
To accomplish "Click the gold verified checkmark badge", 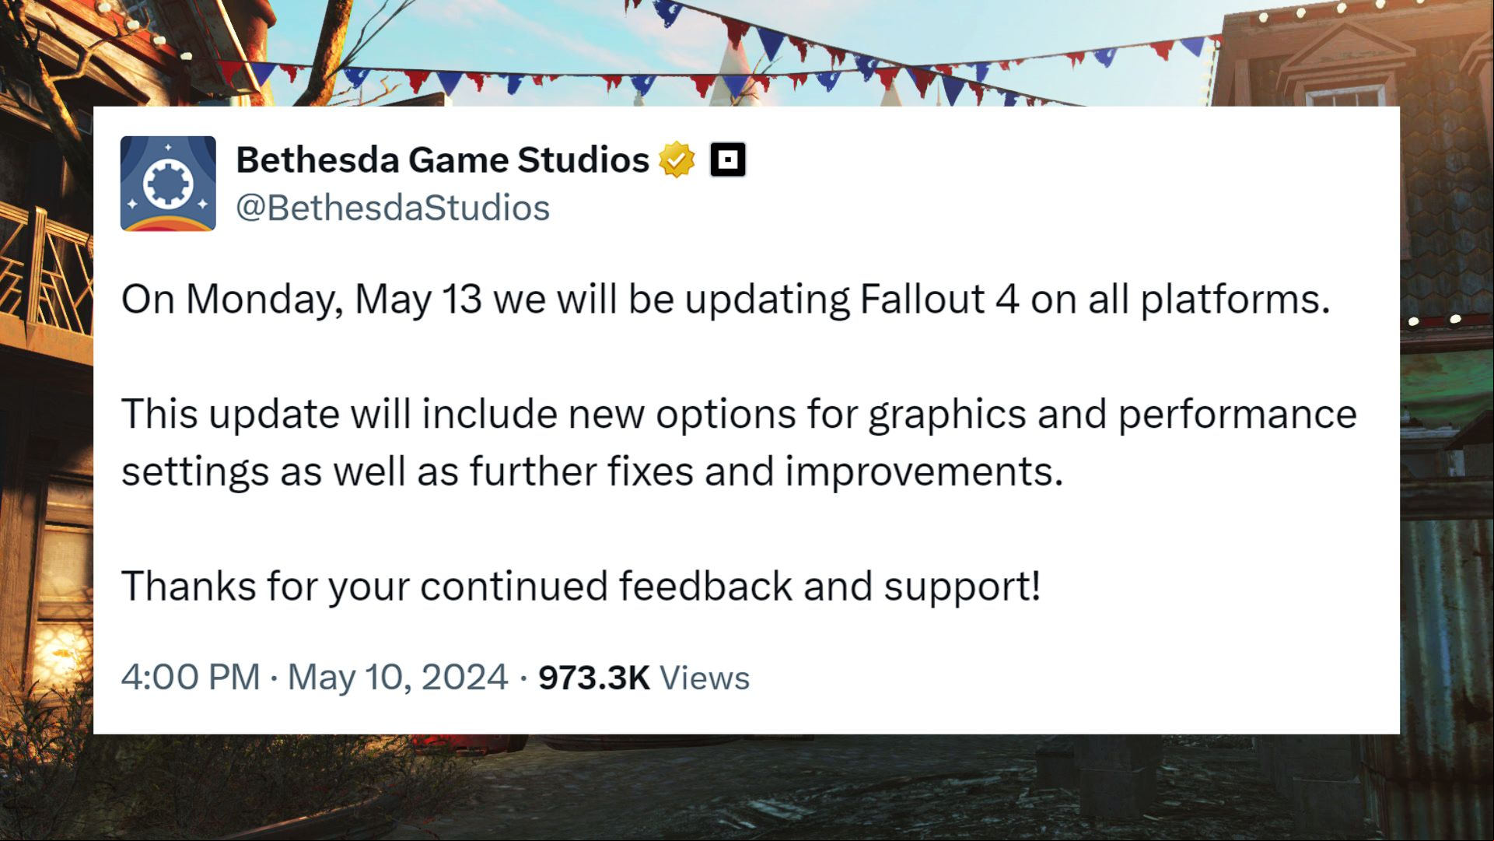I will (x=677, y=159).
